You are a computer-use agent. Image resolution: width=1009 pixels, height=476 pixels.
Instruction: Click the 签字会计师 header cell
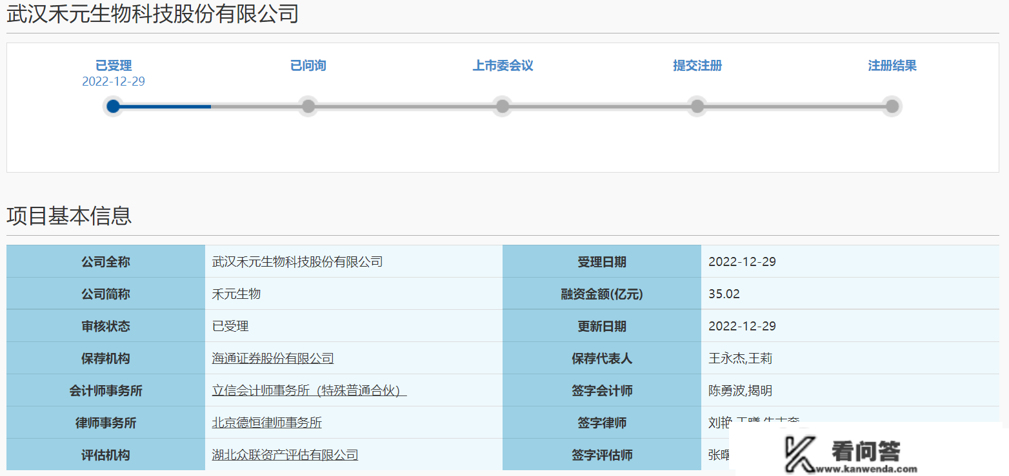click(x=602, y=390)
